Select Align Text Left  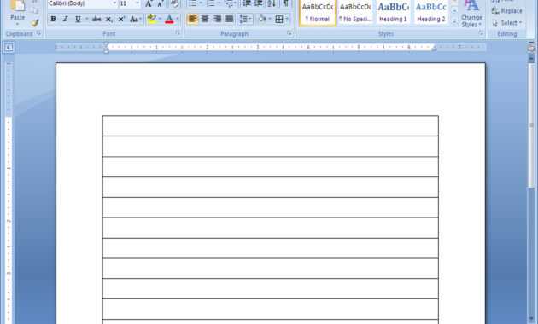(192, 19)
